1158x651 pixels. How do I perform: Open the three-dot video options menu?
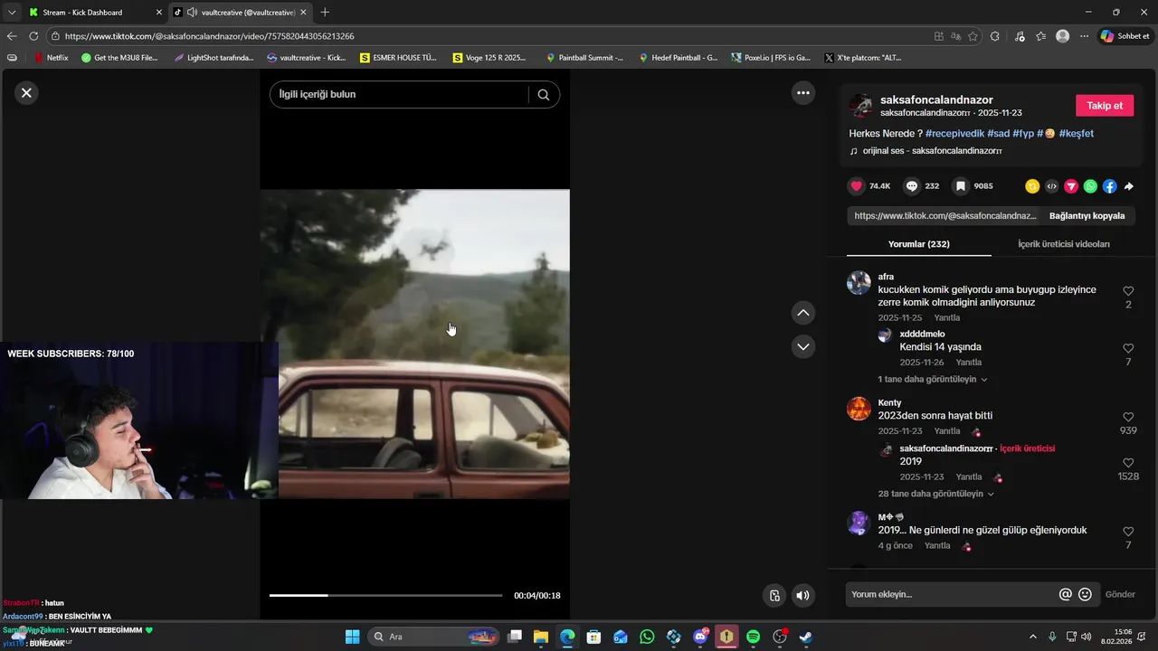point(802,92)
